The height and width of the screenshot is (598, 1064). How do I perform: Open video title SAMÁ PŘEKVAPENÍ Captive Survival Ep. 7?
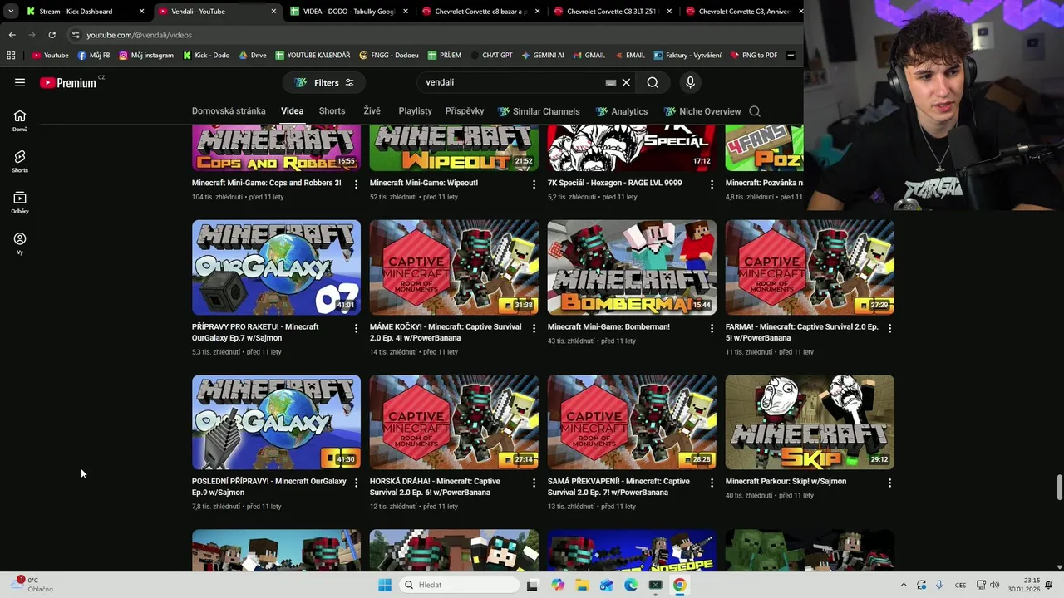click(618, 487)
